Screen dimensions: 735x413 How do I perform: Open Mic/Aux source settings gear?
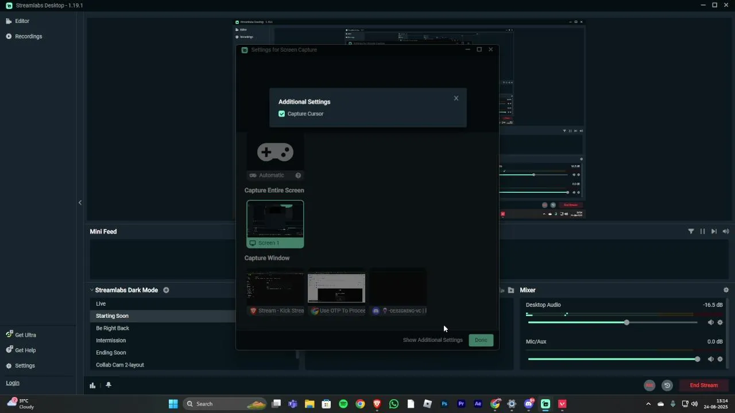click(x=720, y=360)
